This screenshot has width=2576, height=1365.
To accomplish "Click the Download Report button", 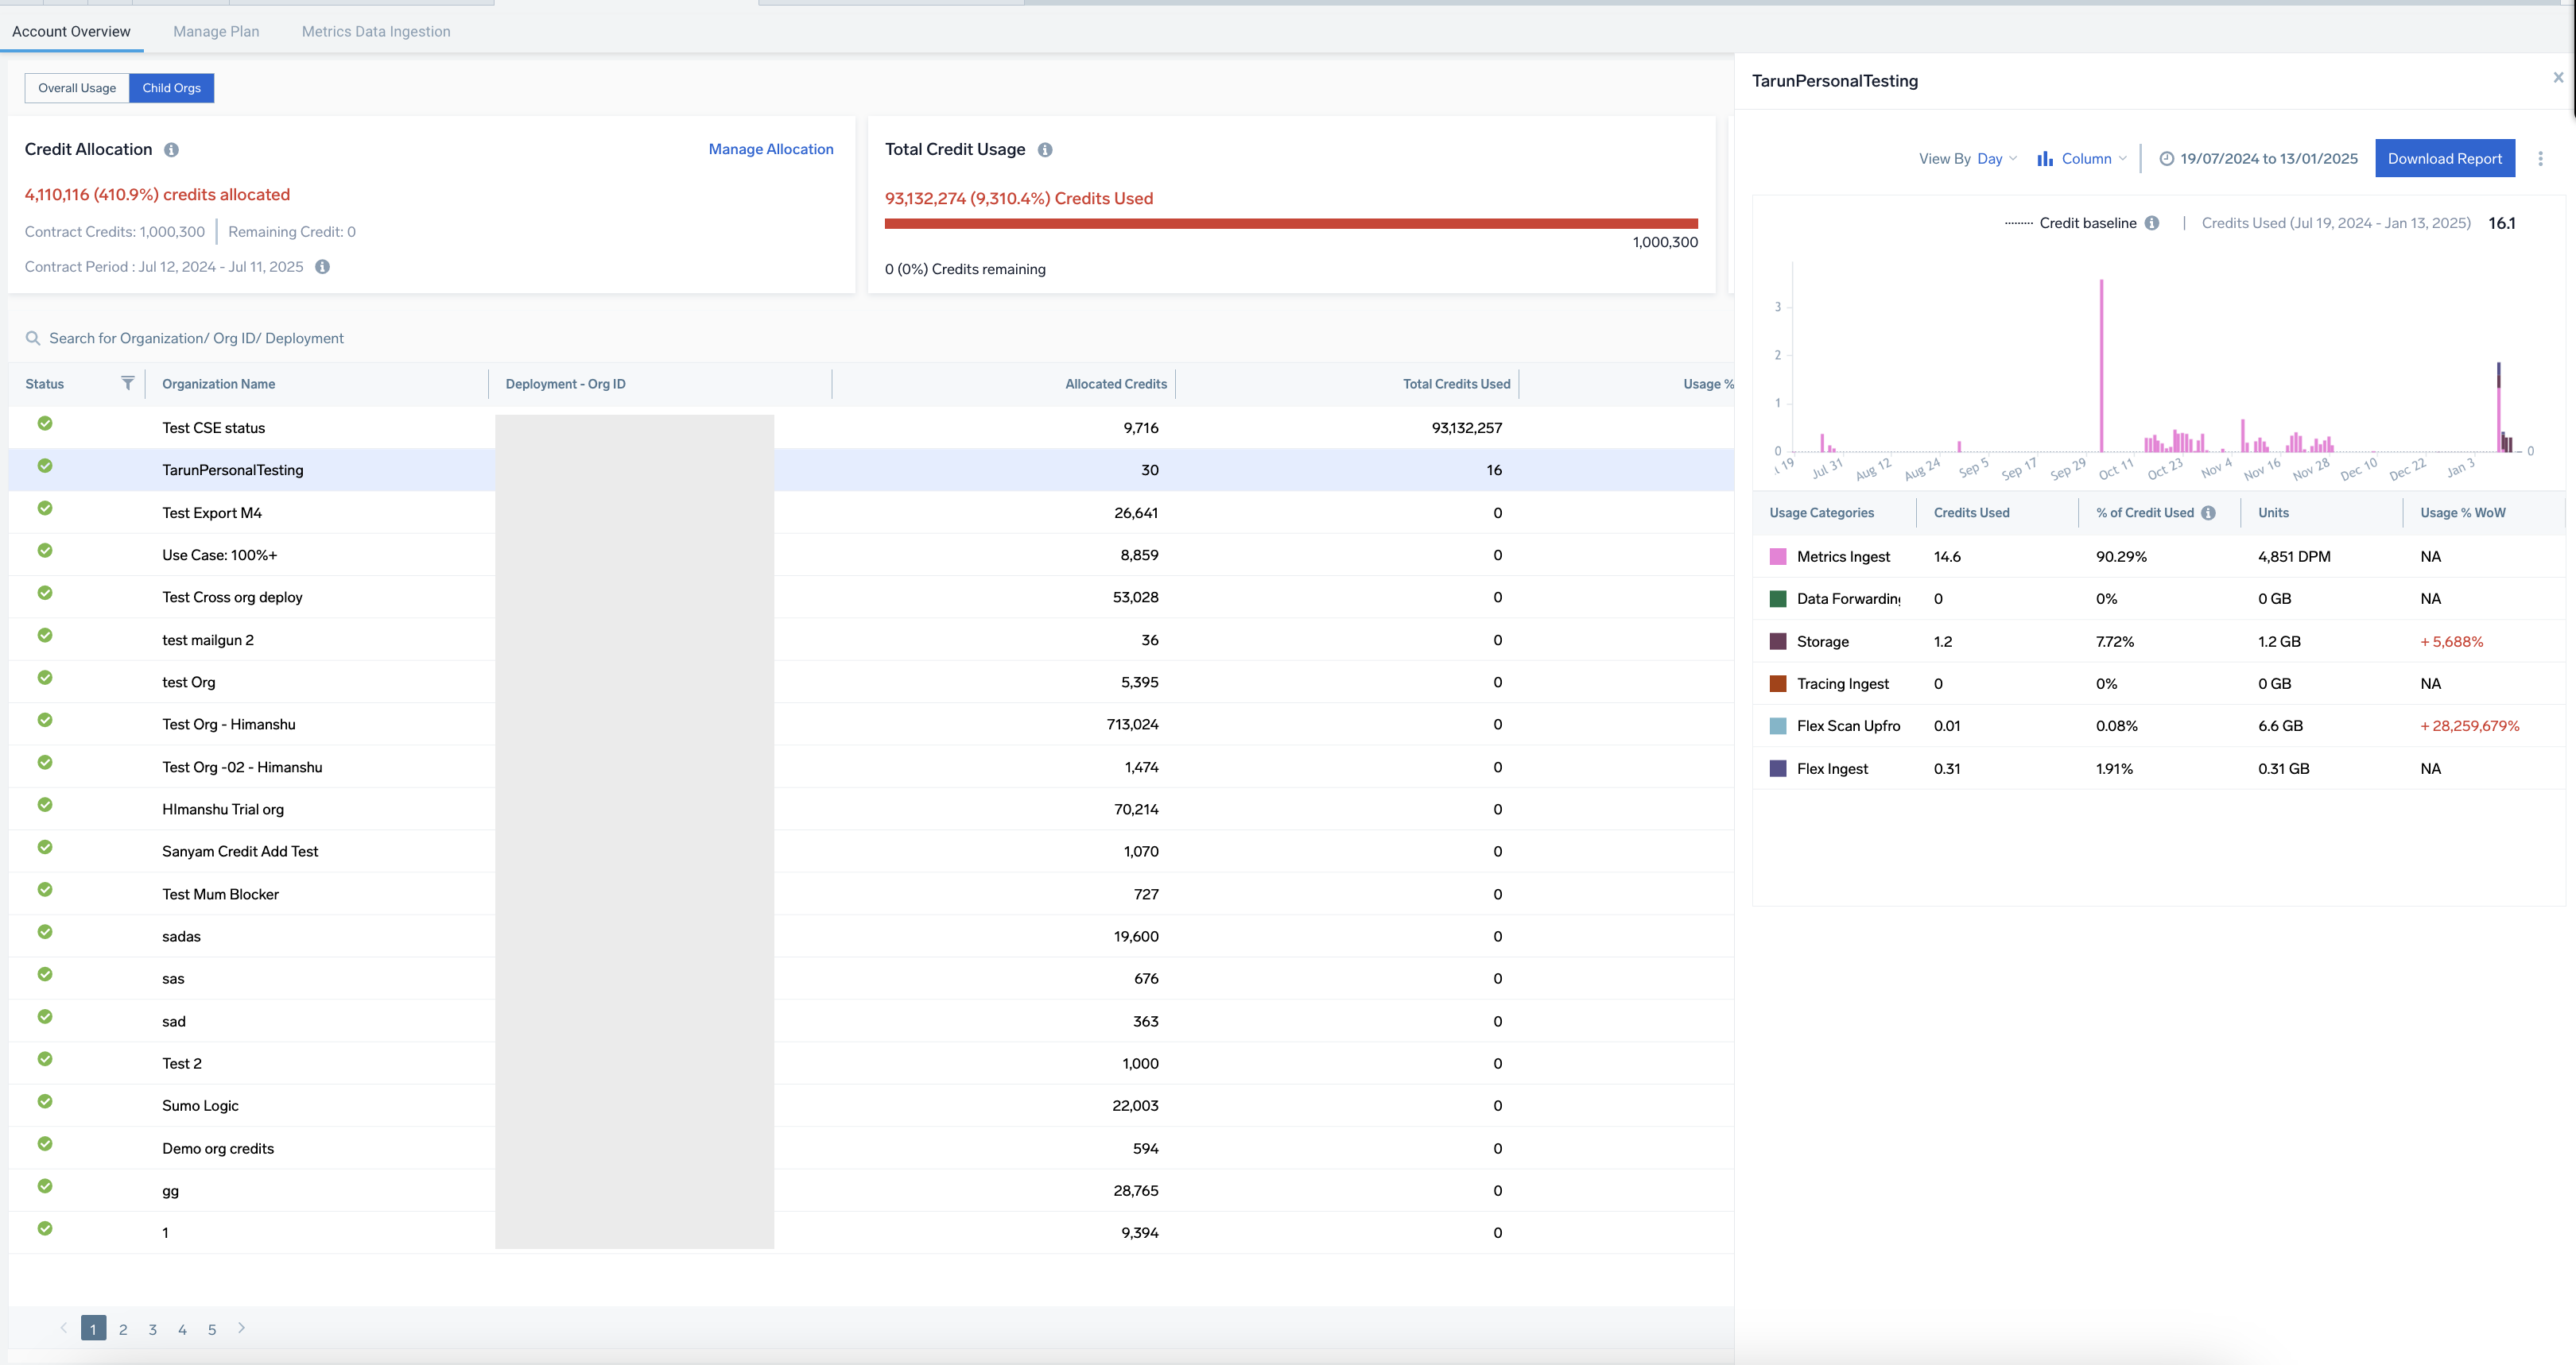I will (2445, 159).
